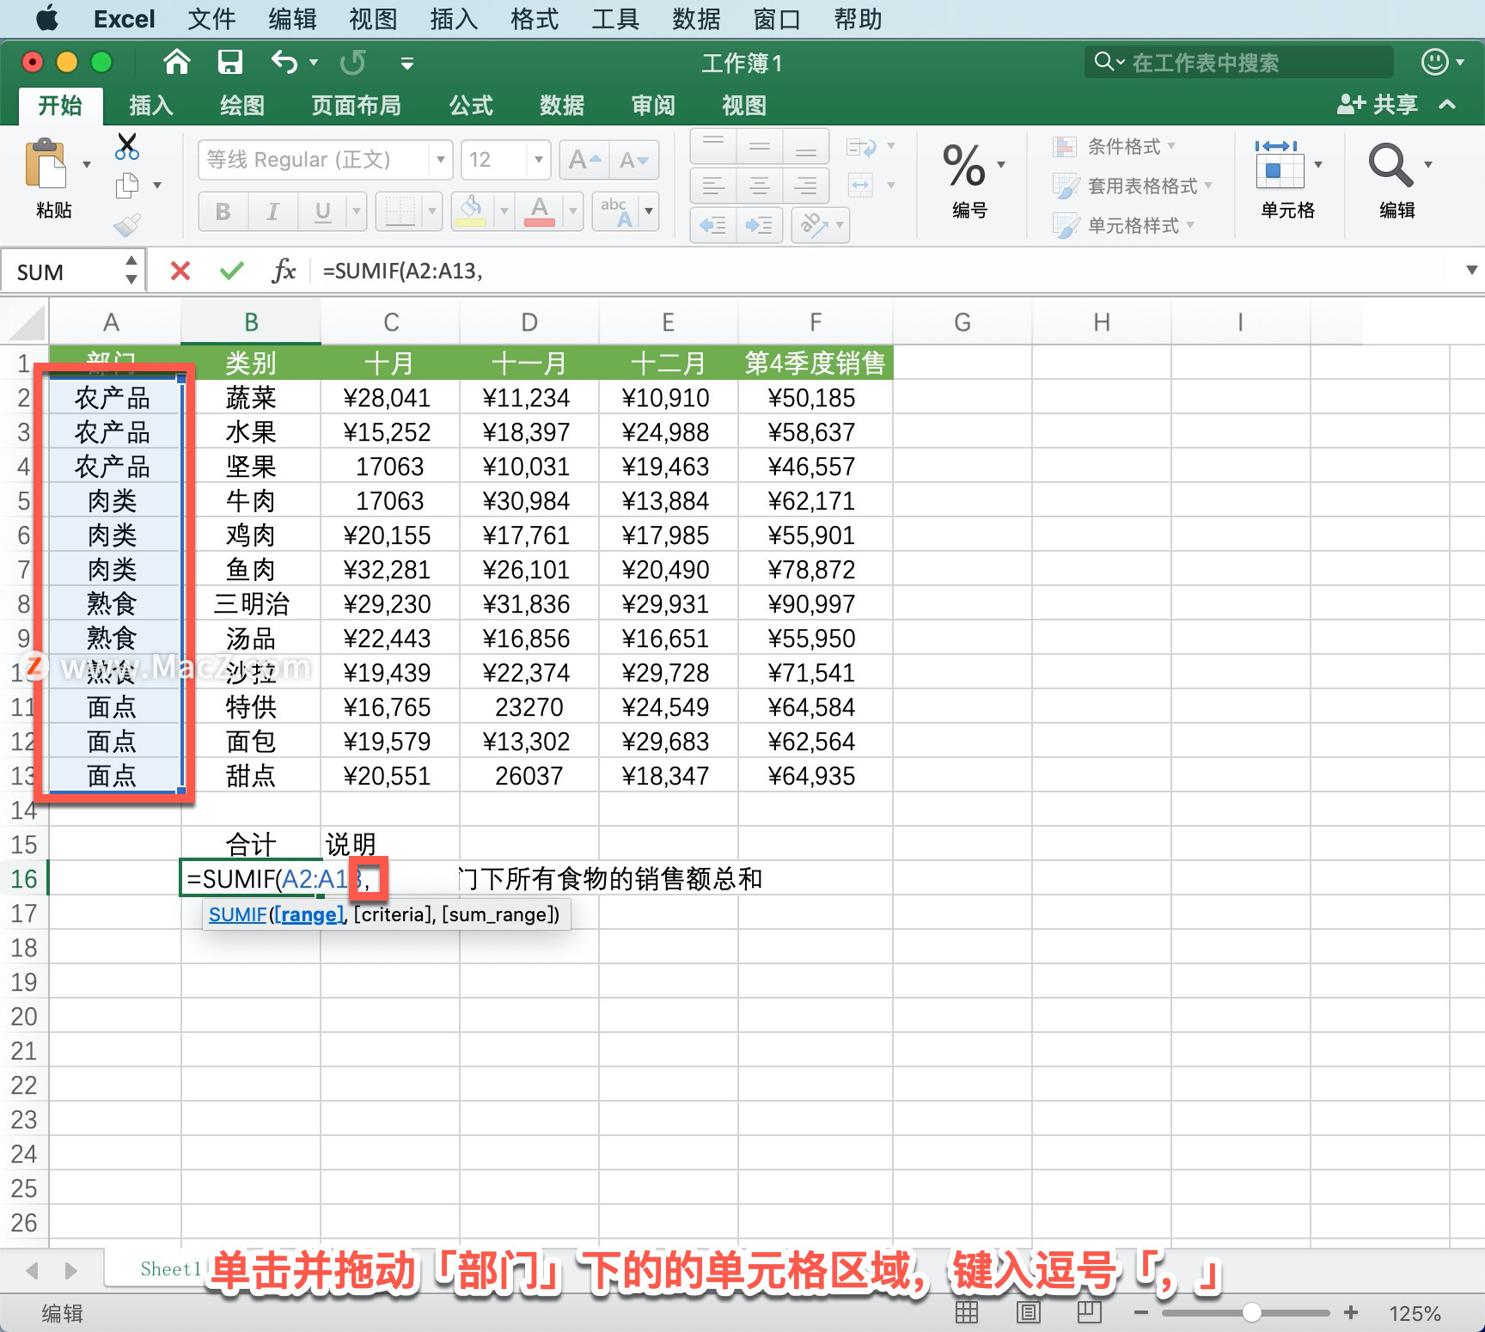Click the Home icon in title bar
1485x1332 pixels.
176,62
